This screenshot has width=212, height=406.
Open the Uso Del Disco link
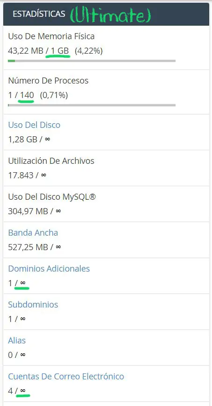pyautogui.click(x=34, y=125)
